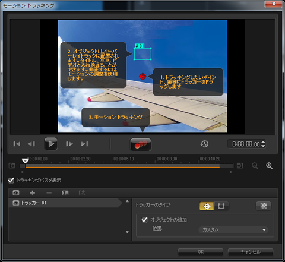
Task: Click the rename tracker icon
Action: tap(65, 193)
